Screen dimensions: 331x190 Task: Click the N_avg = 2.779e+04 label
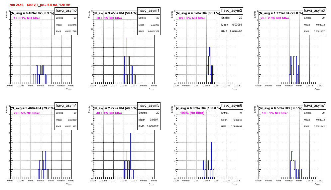coord(116,108)
